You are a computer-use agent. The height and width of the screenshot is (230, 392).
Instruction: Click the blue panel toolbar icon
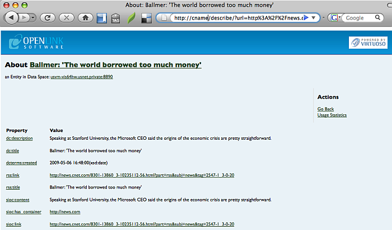(x=102, y=18)
